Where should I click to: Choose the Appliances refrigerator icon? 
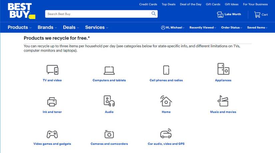[223, 69]
